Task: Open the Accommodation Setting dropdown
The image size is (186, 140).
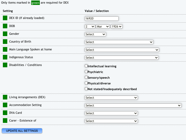Action: [x=133, y=105]
